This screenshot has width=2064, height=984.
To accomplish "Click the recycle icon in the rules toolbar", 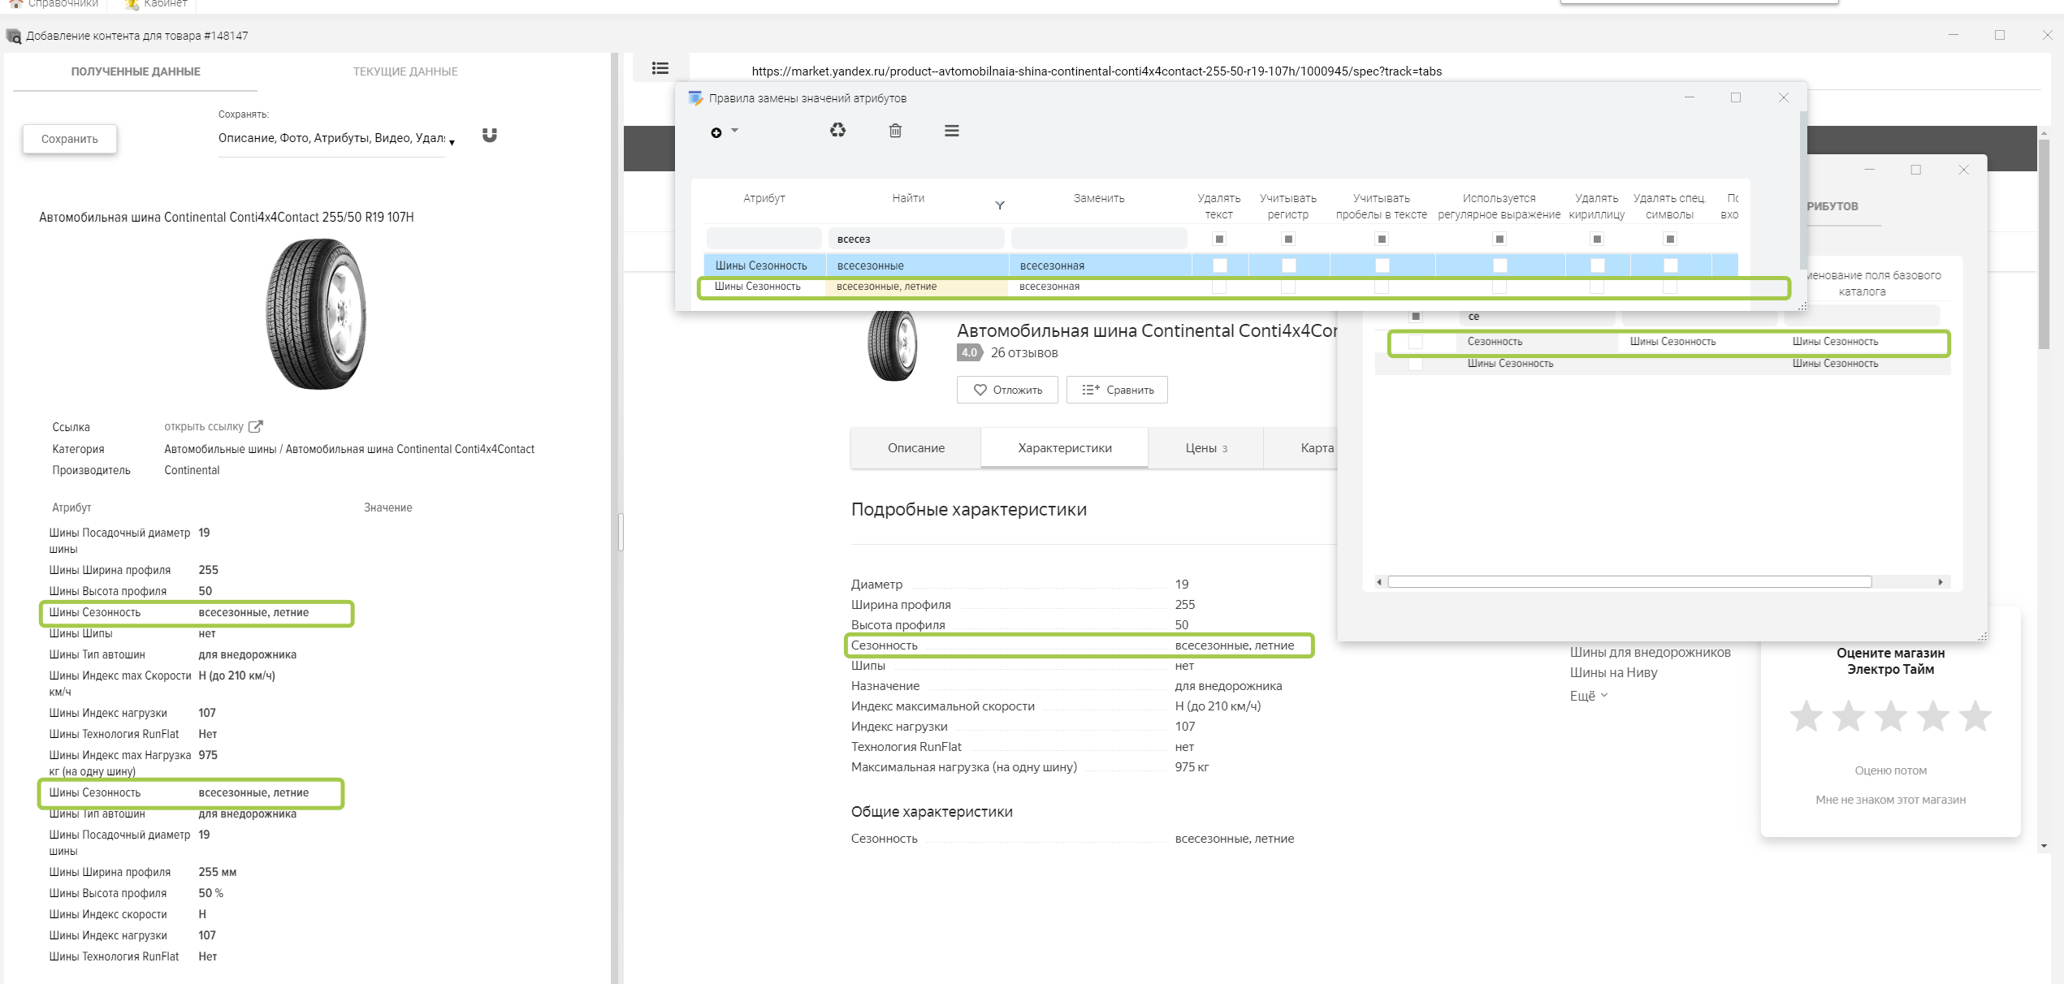I will (x=837, y=130).
